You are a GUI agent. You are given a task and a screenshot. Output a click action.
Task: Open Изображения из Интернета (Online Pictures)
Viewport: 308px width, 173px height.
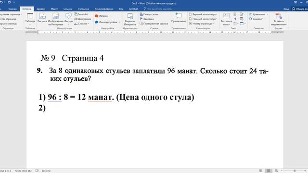(x=56, y=19)
